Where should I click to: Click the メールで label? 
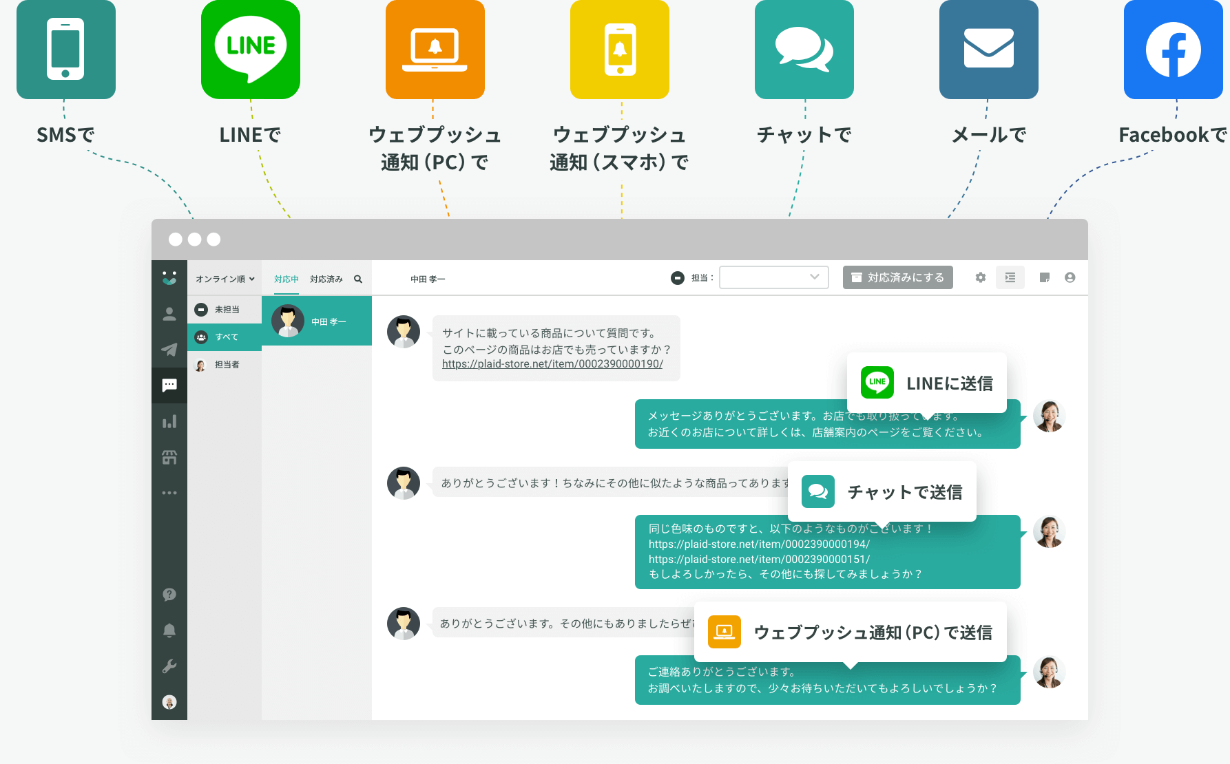[989, 135]
